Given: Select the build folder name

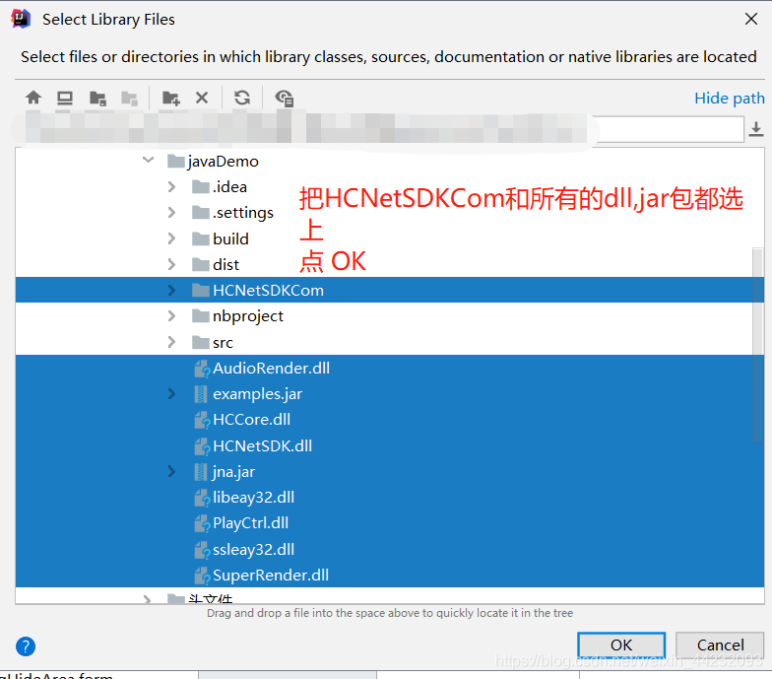Looking at the screenshot, I should 230,238.
